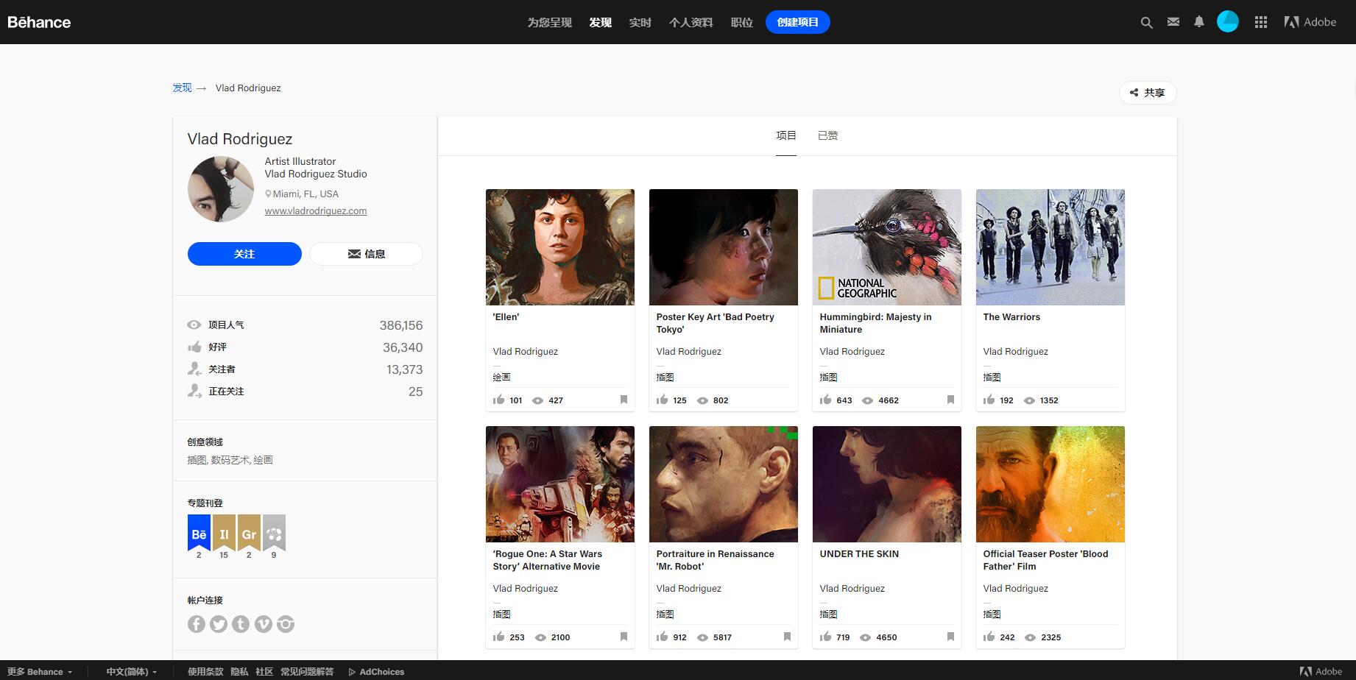1356x680 pixels.
Task: Click the Graphic Design featured ribbon
Action: pos(249,533)
